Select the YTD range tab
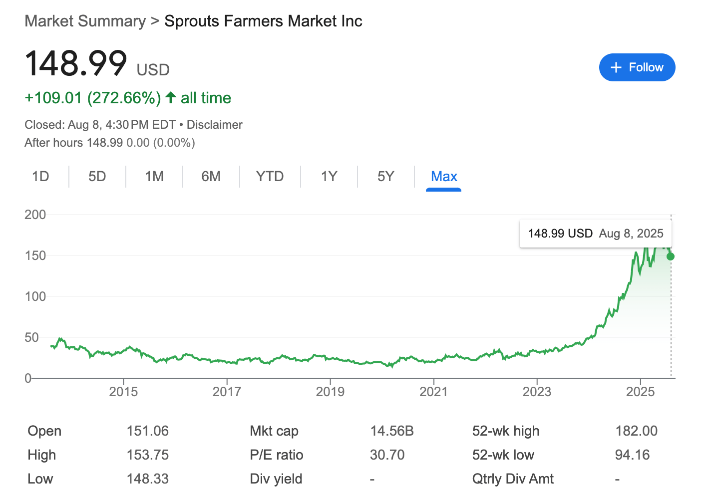Screen dimensions: 707x495 coord(270,177)
